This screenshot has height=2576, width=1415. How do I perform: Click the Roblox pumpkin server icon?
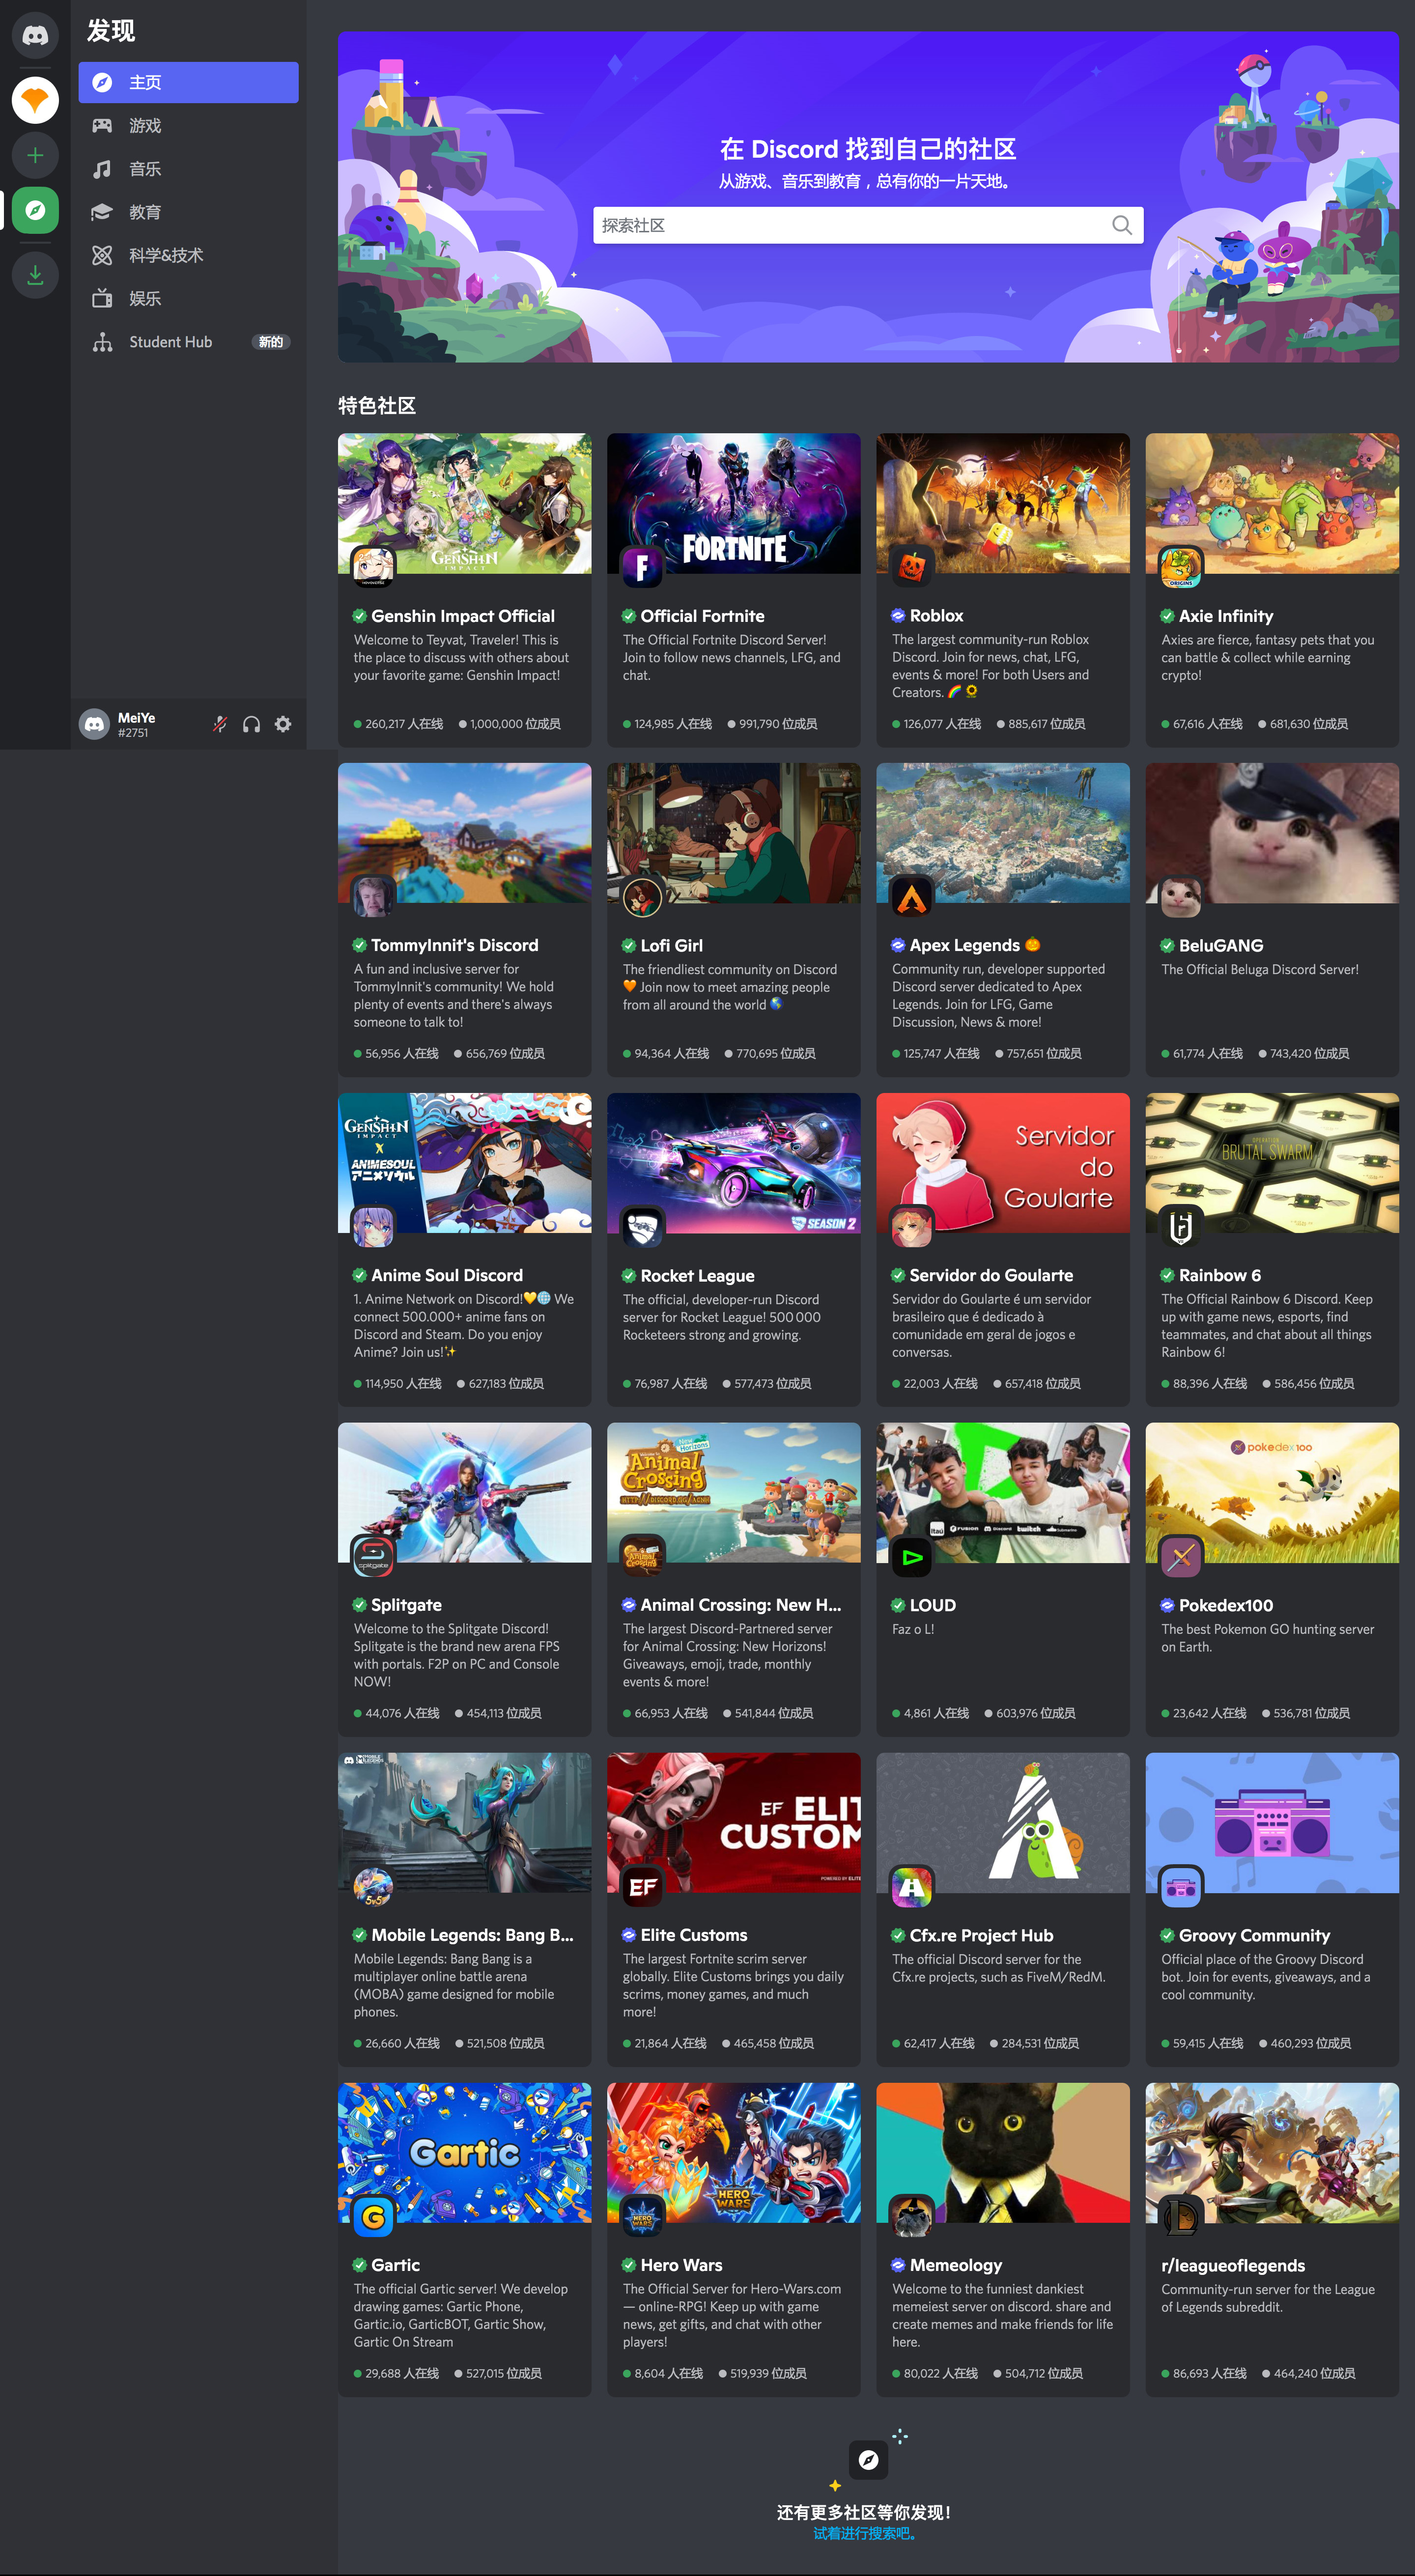(912, 567)
